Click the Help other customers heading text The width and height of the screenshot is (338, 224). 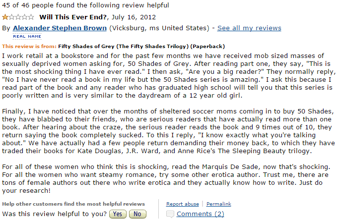[73, 204]
